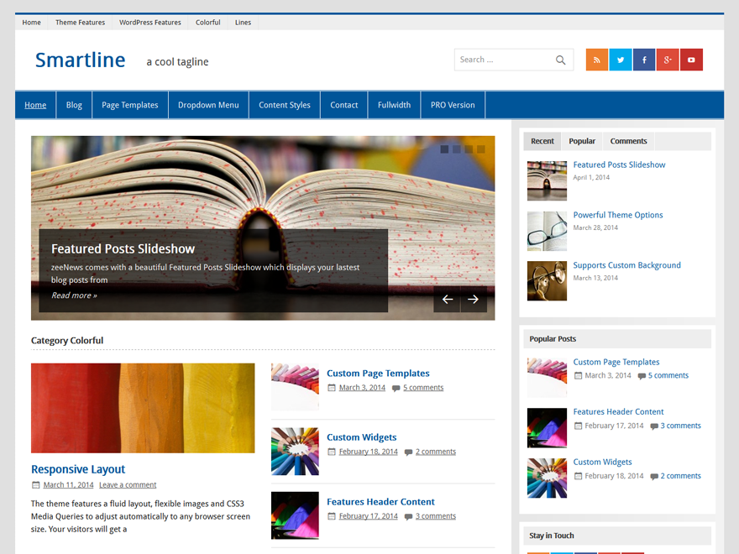Open the Page Templates menu item
The height and width of the screenshot is (554, 739).
pos(130,105)
